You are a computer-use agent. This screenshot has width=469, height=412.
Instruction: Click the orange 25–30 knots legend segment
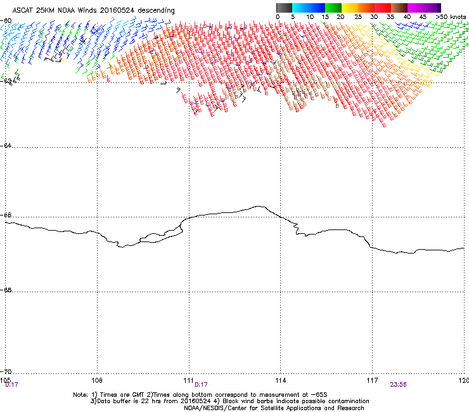click(366, 8)
